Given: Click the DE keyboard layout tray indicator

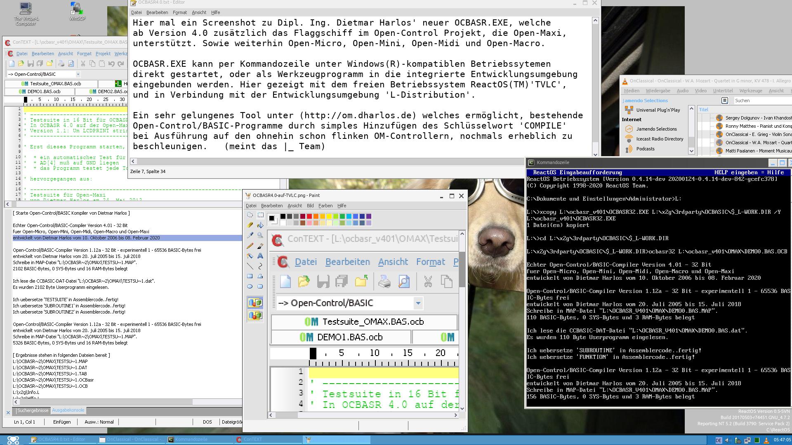Looking at the screenshot, I should [719, 440].
